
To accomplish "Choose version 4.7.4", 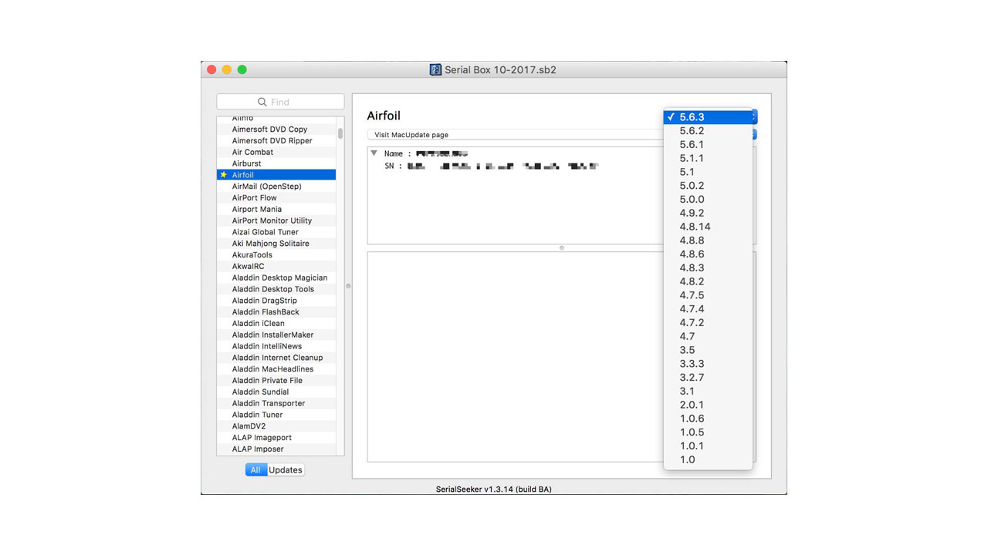I will pos(708,309).
